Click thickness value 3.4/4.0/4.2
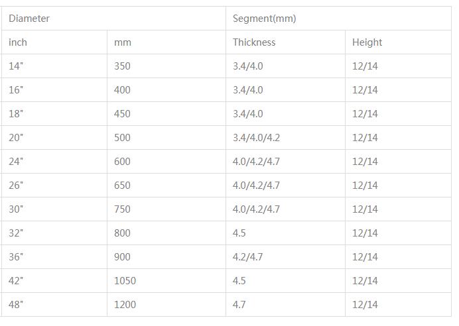The height and width of the screenshot is (326, 459). (256, 138)
